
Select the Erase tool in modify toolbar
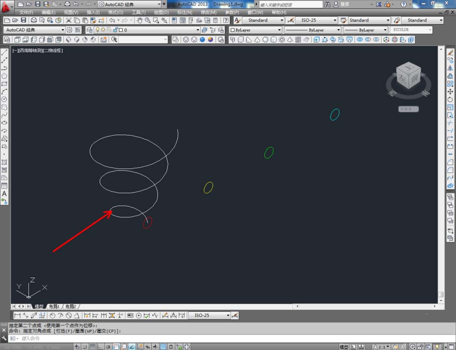[x=450, y=52]
